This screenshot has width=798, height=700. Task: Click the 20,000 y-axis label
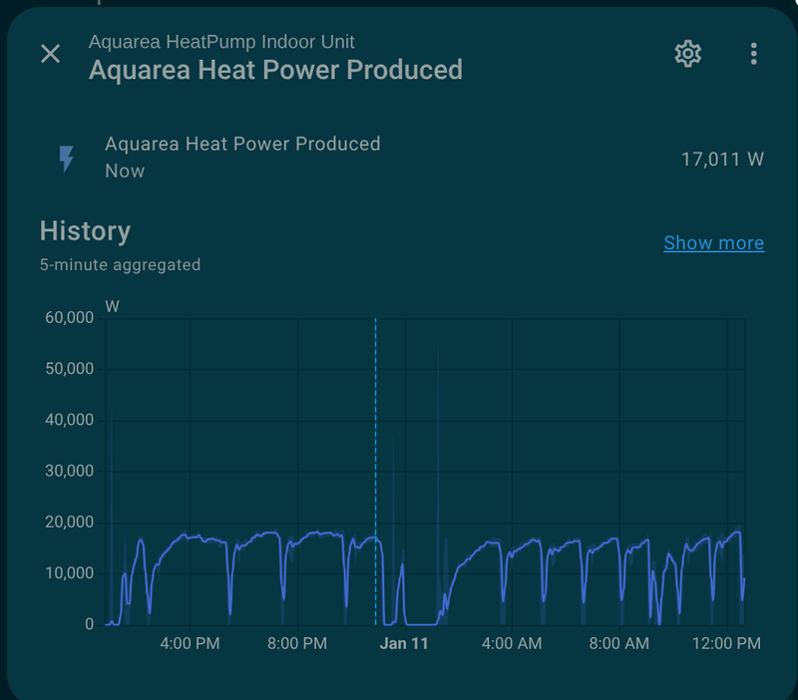[x=69, y=522]
